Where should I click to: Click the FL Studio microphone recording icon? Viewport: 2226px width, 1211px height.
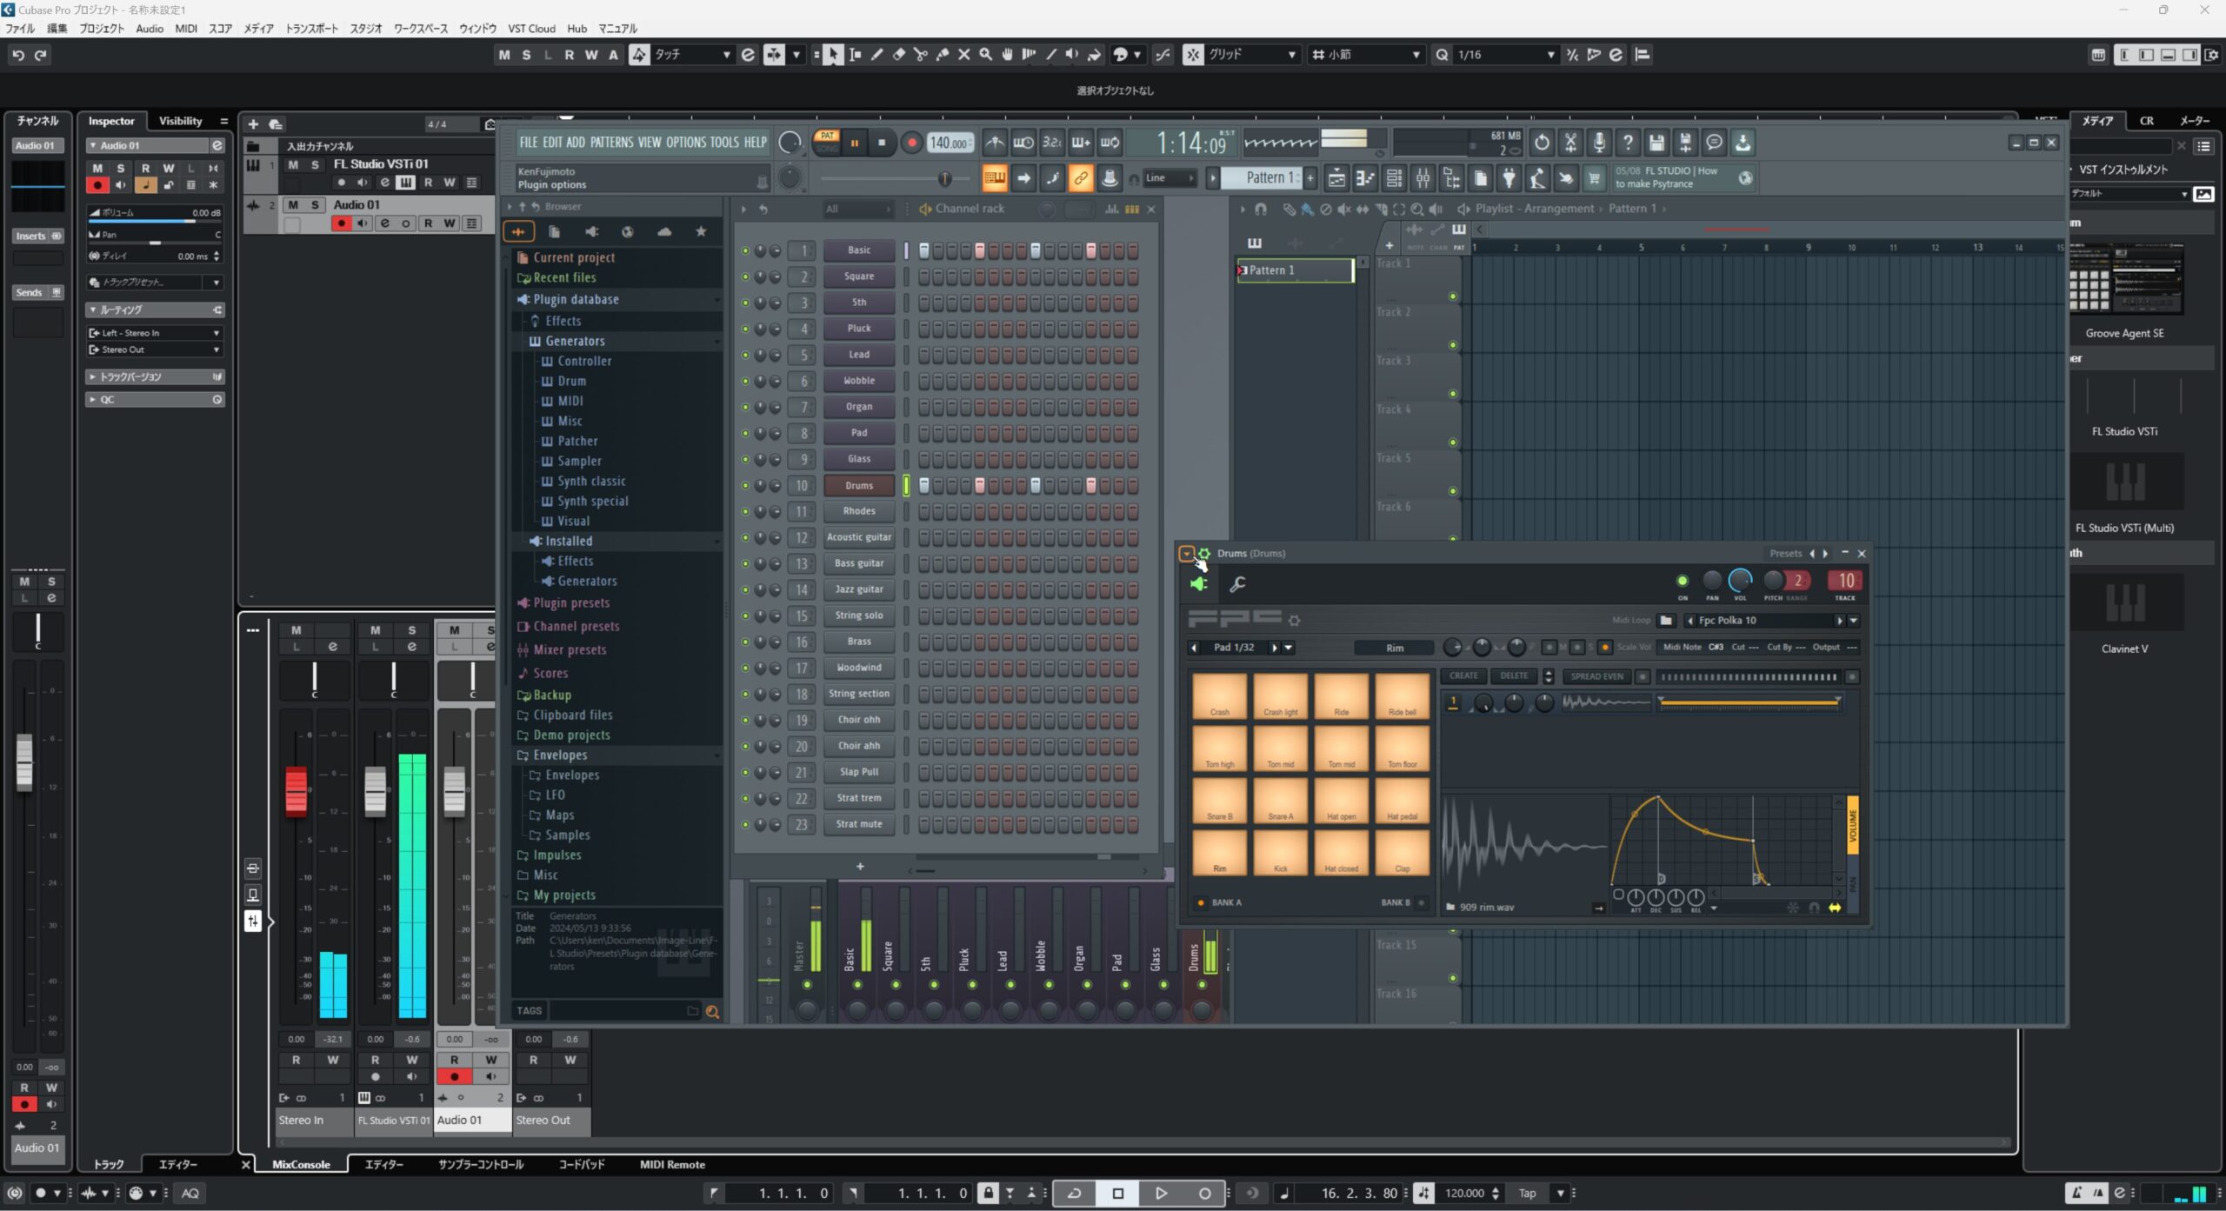pos(1598,143)
